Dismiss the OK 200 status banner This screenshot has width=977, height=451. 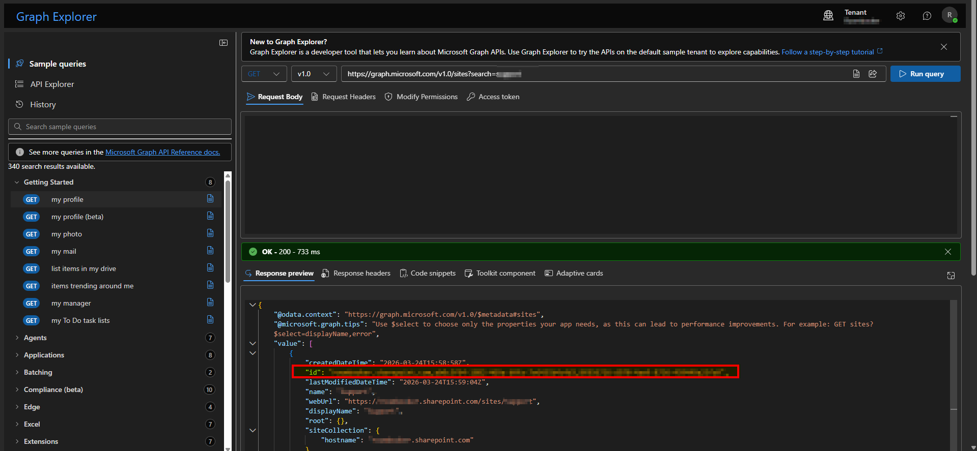point(947,252)
